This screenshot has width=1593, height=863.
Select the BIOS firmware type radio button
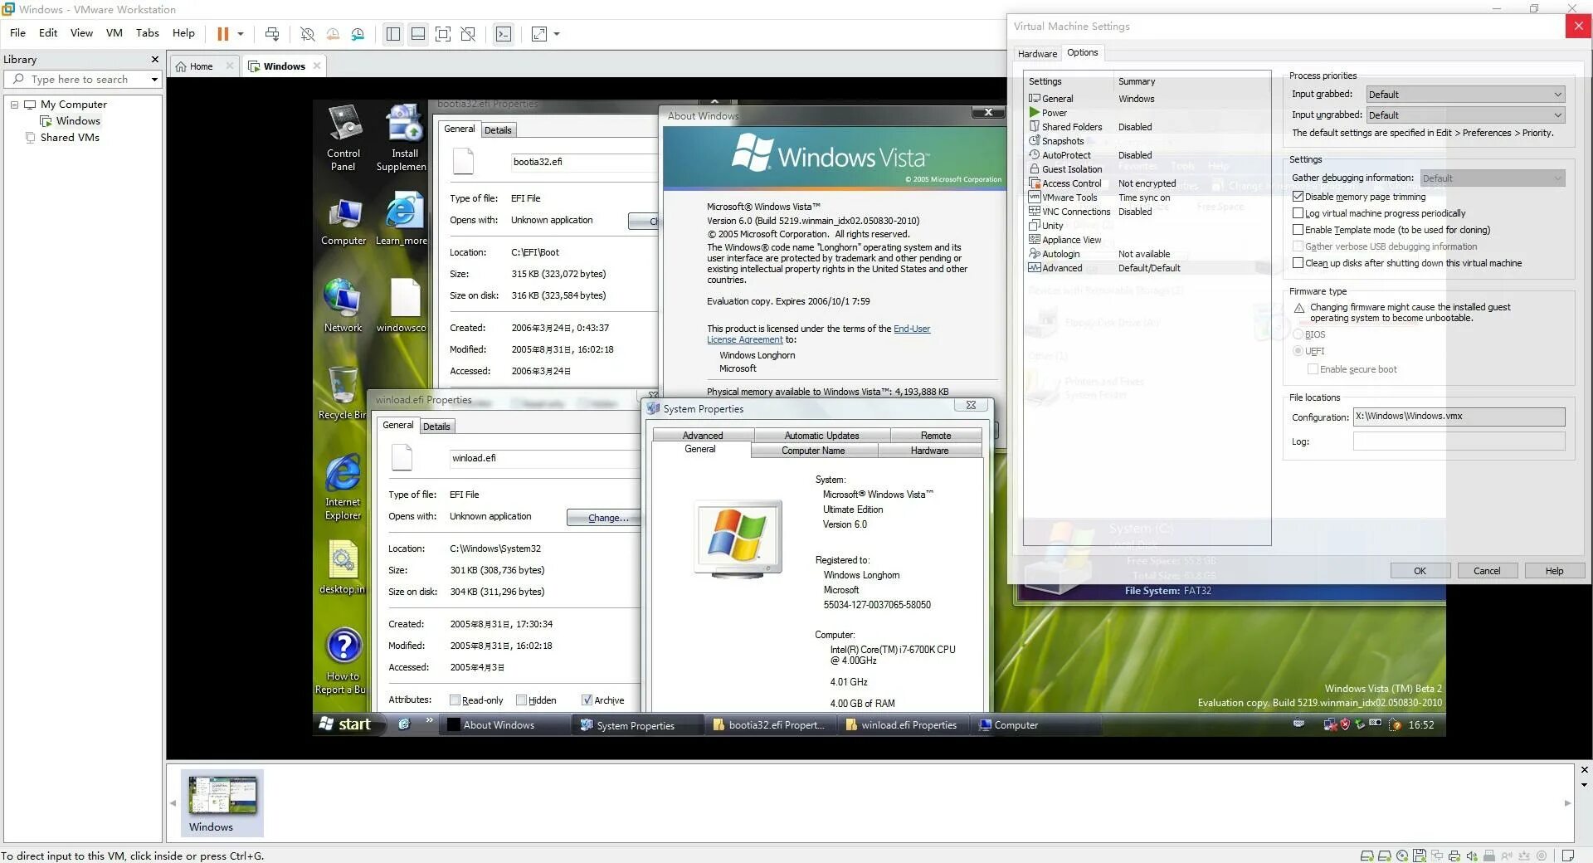[1298, 334]
